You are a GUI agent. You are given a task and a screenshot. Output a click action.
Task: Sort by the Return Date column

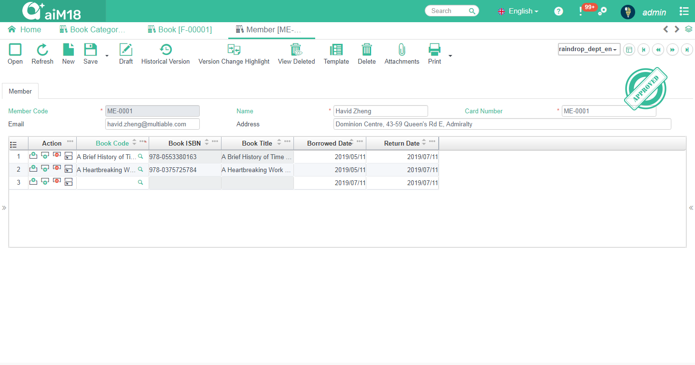pyautogui.click(x=424, y=142)
